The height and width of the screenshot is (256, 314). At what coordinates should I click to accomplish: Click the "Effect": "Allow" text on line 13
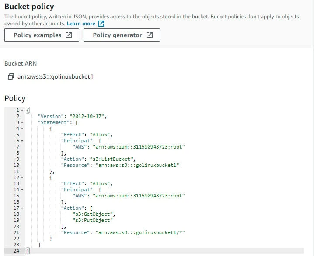[87, 183]
